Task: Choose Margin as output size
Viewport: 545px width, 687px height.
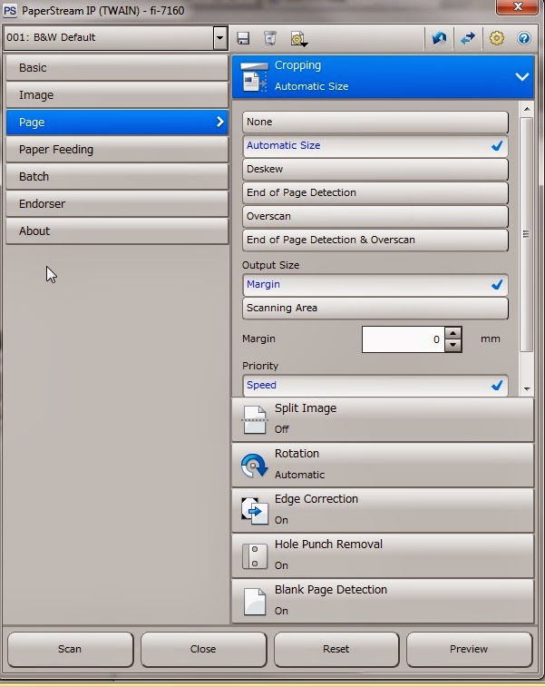Action: [375, 285]
